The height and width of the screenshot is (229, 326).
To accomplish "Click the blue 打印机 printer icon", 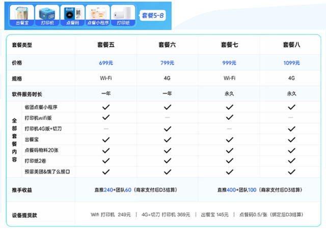I will point(47,13).
